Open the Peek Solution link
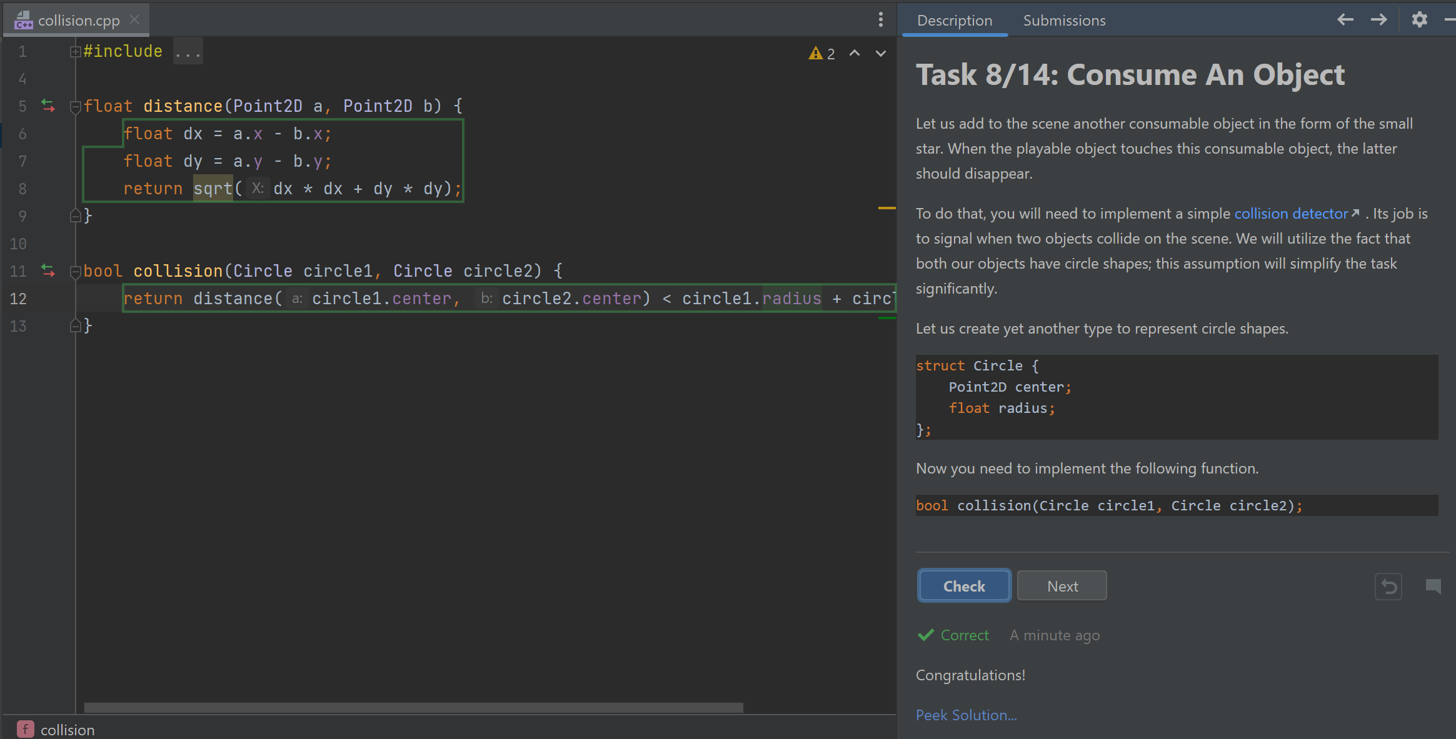Screen dimensions: 1456x739 966,715
